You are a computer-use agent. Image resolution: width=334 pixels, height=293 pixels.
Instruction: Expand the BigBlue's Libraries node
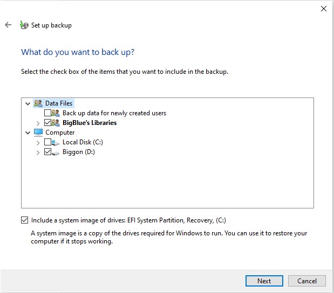coord(38,123)
